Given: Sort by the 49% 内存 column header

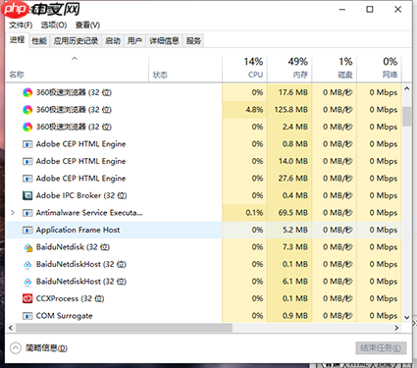Looking at the screenshot, I should pyautogui.click(x=289, y=68).
